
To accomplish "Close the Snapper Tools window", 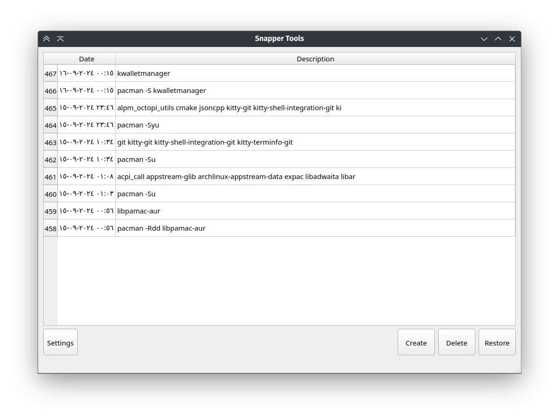I will point(512,39).
